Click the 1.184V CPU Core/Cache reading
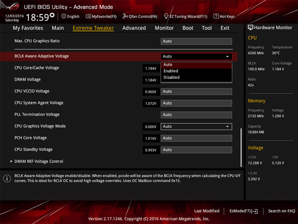 pos(151,68)
